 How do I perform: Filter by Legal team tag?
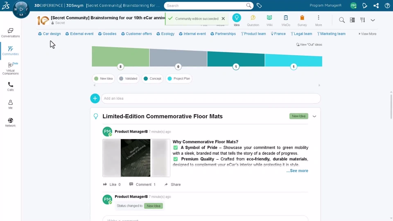click(x=301, y=34)
